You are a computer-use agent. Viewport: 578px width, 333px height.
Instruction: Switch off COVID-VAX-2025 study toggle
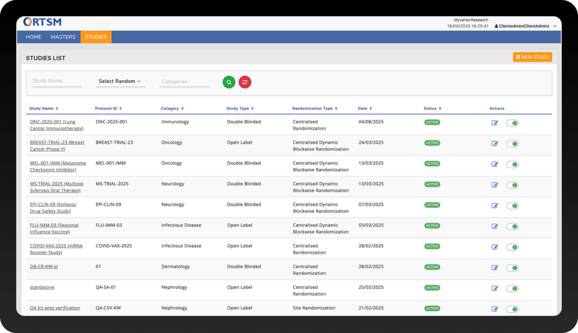point(512,247)
